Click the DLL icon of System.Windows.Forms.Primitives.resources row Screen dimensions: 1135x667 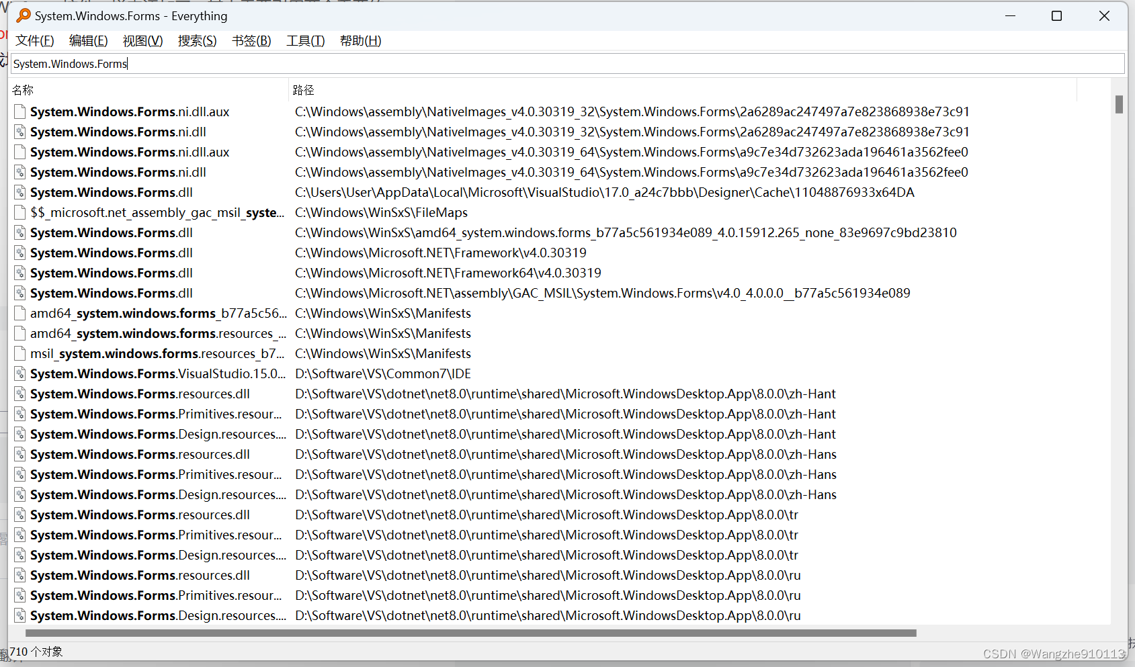click(x=19, y=414)
